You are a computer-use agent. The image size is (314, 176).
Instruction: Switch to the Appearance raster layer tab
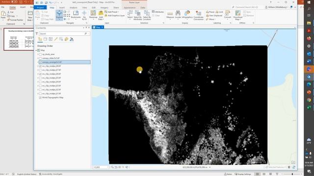pos(130,8)
